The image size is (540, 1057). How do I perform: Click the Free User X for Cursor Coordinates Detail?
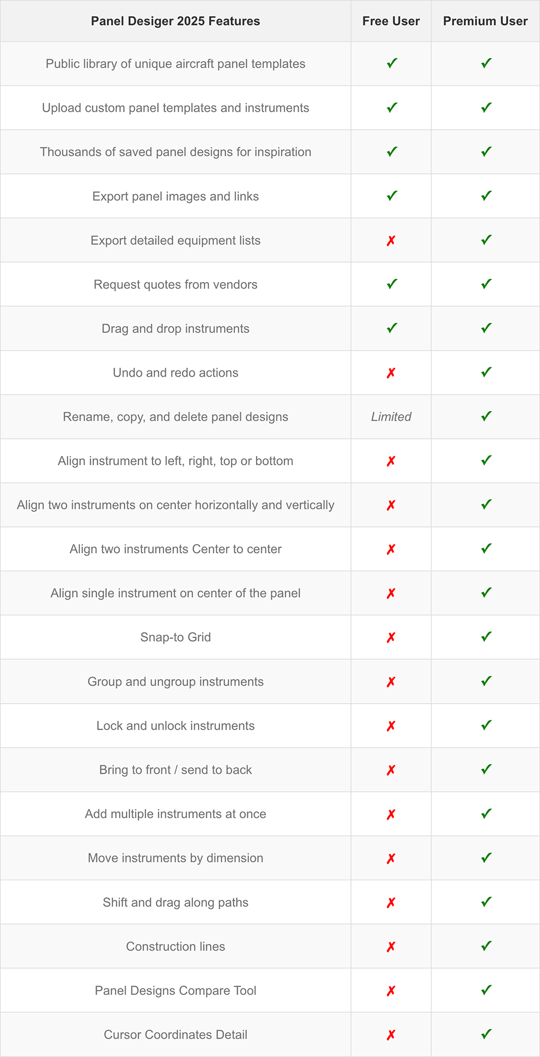pyautogui.click(x=391, y=1035)
